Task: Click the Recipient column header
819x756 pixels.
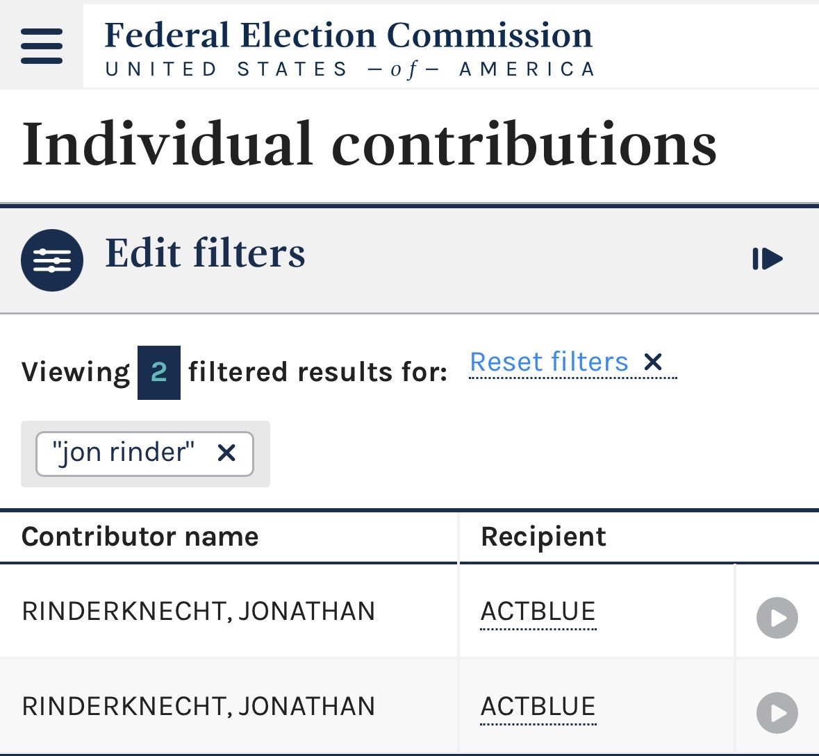Action: [543, 537]
